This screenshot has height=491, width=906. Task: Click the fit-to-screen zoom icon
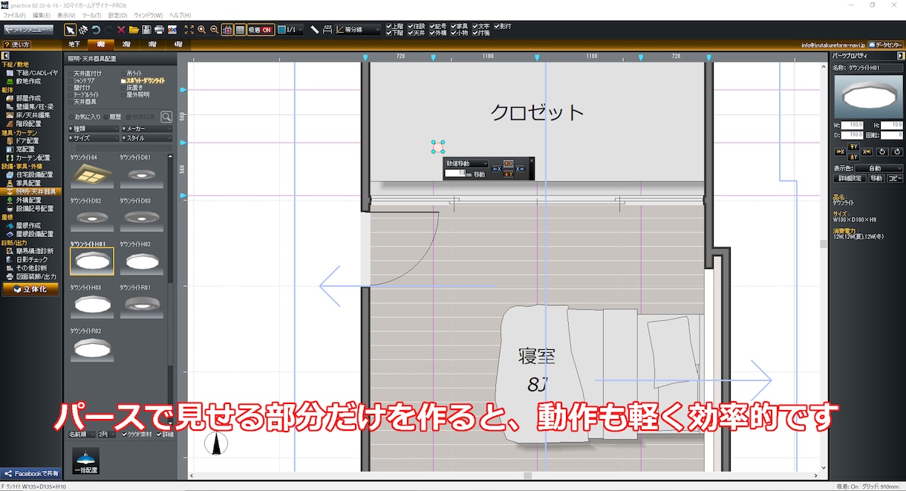[189, 30]
